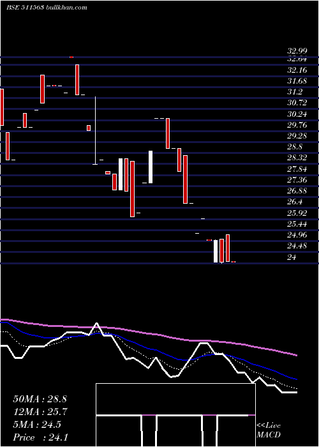Select the 32.99 price axis label
The height and width of the screenshot is (447, 319).
click(x=297, y=51)
